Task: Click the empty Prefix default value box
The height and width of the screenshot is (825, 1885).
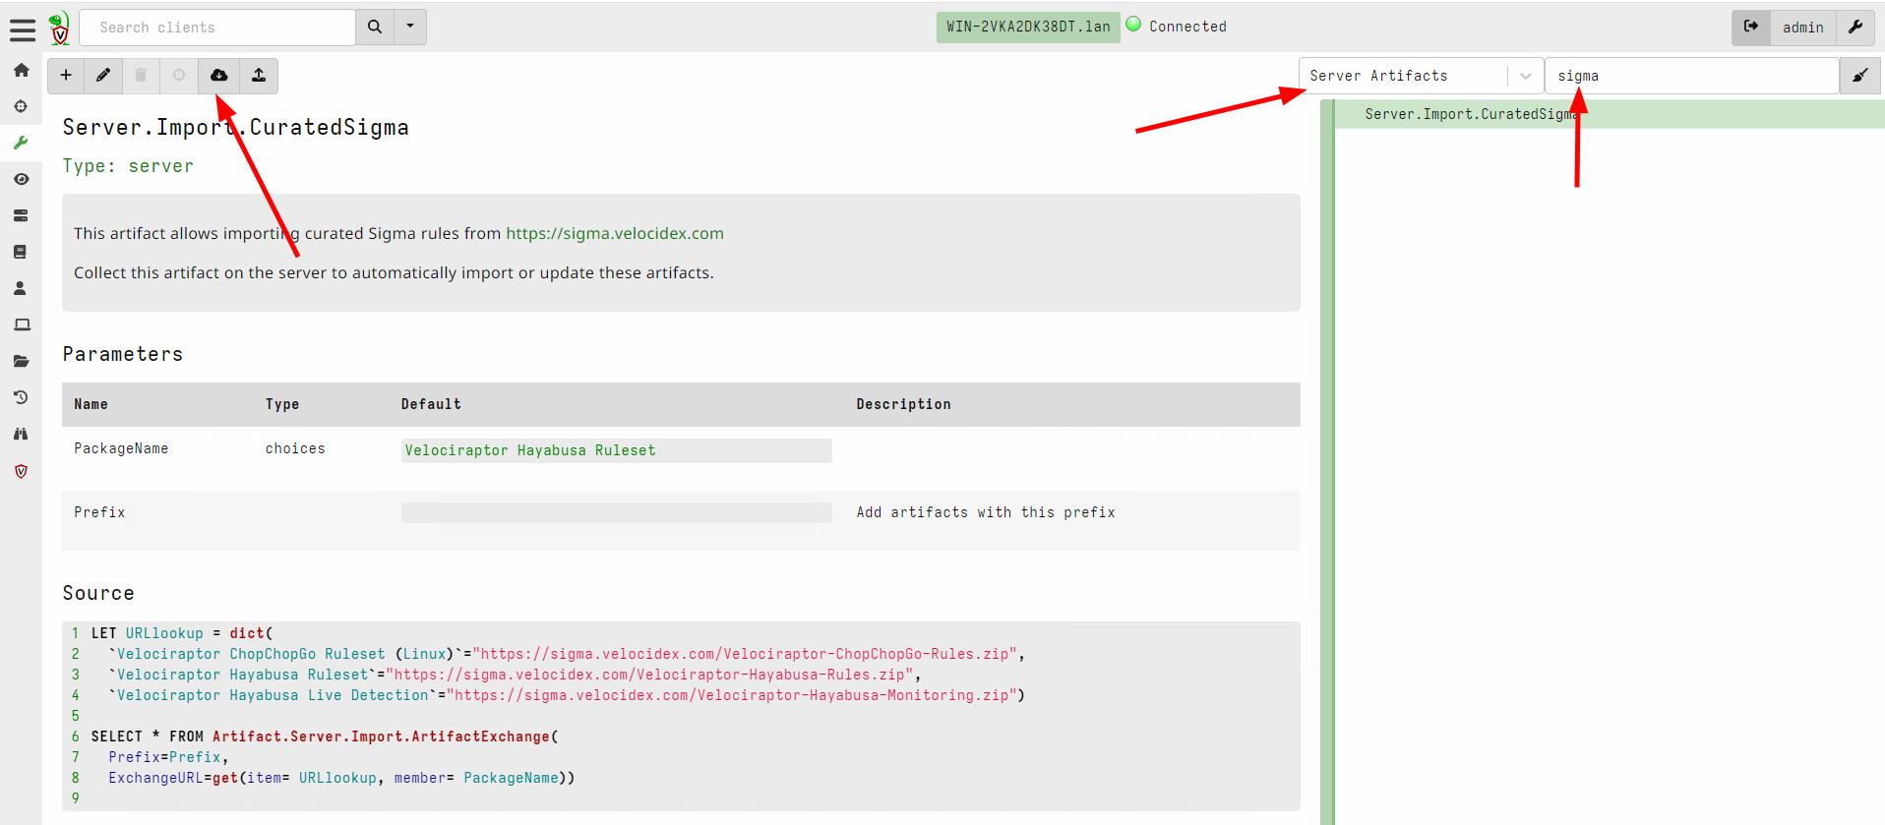Action: pos(616,512)
